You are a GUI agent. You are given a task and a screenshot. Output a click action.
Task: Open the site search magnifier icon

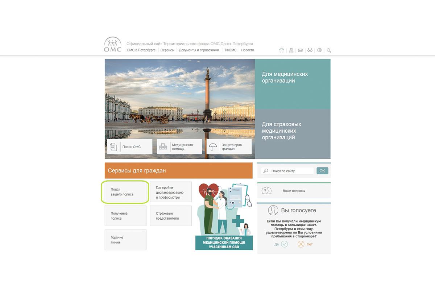click(328, 50)
